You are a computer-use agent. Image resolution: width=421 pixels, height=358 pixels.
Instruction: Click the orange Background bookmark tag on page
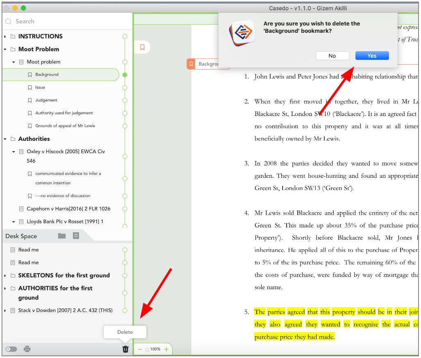[203, 64]
